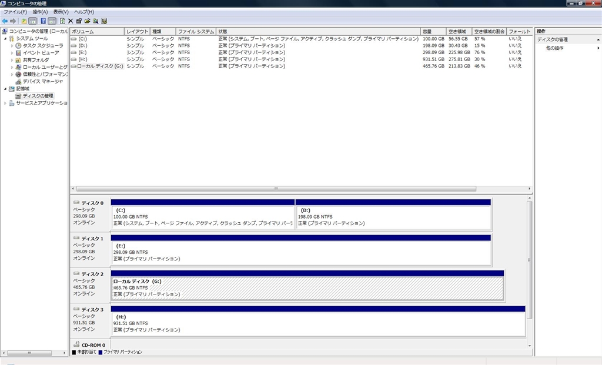Screen dimensions: 602x365
Task: Open the 操作(A) menu
Action: (x=40, y=12)
